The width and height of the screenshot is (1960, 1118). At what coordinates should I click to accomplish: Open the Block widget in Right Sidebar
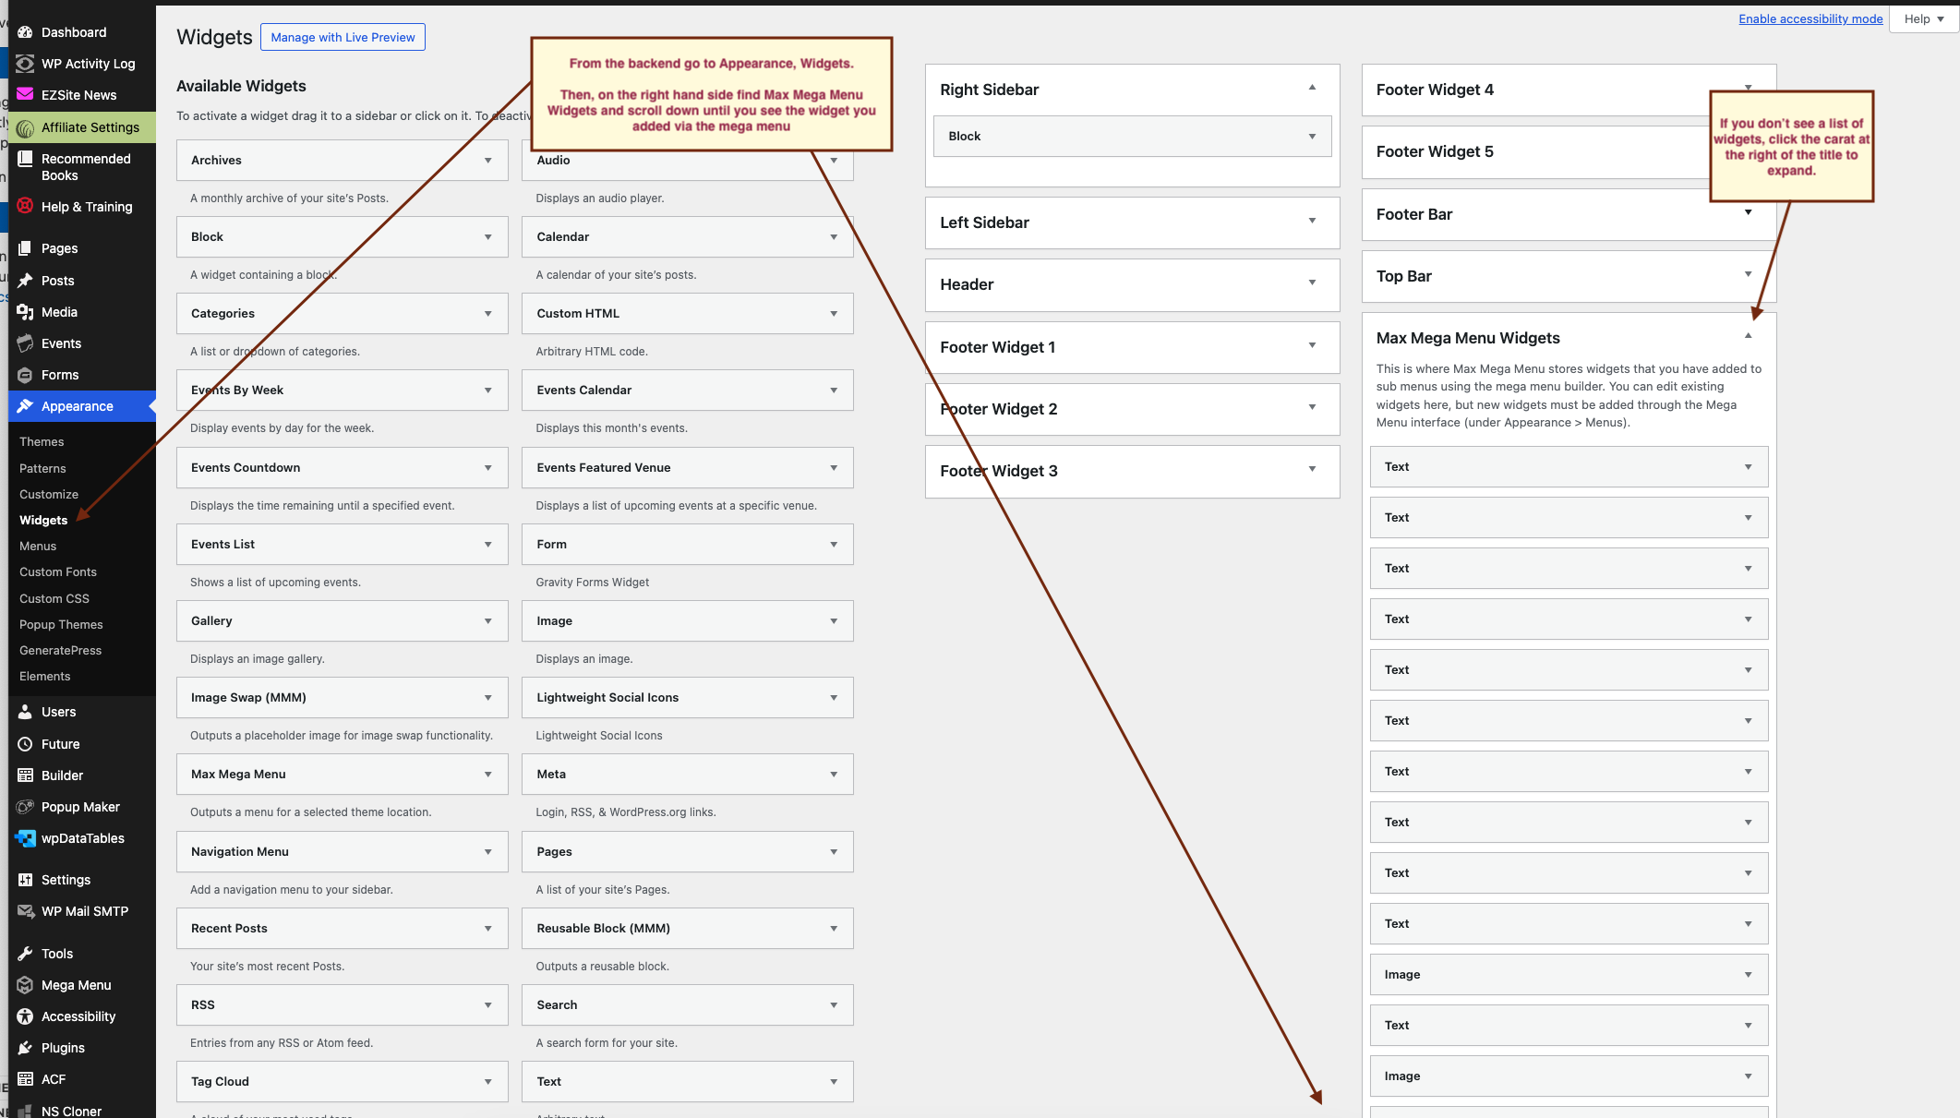(1312, 137)
